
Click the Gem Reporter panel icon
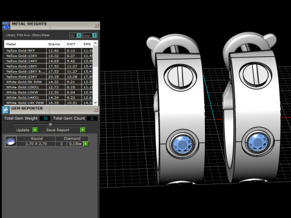(x=5, y=110)
